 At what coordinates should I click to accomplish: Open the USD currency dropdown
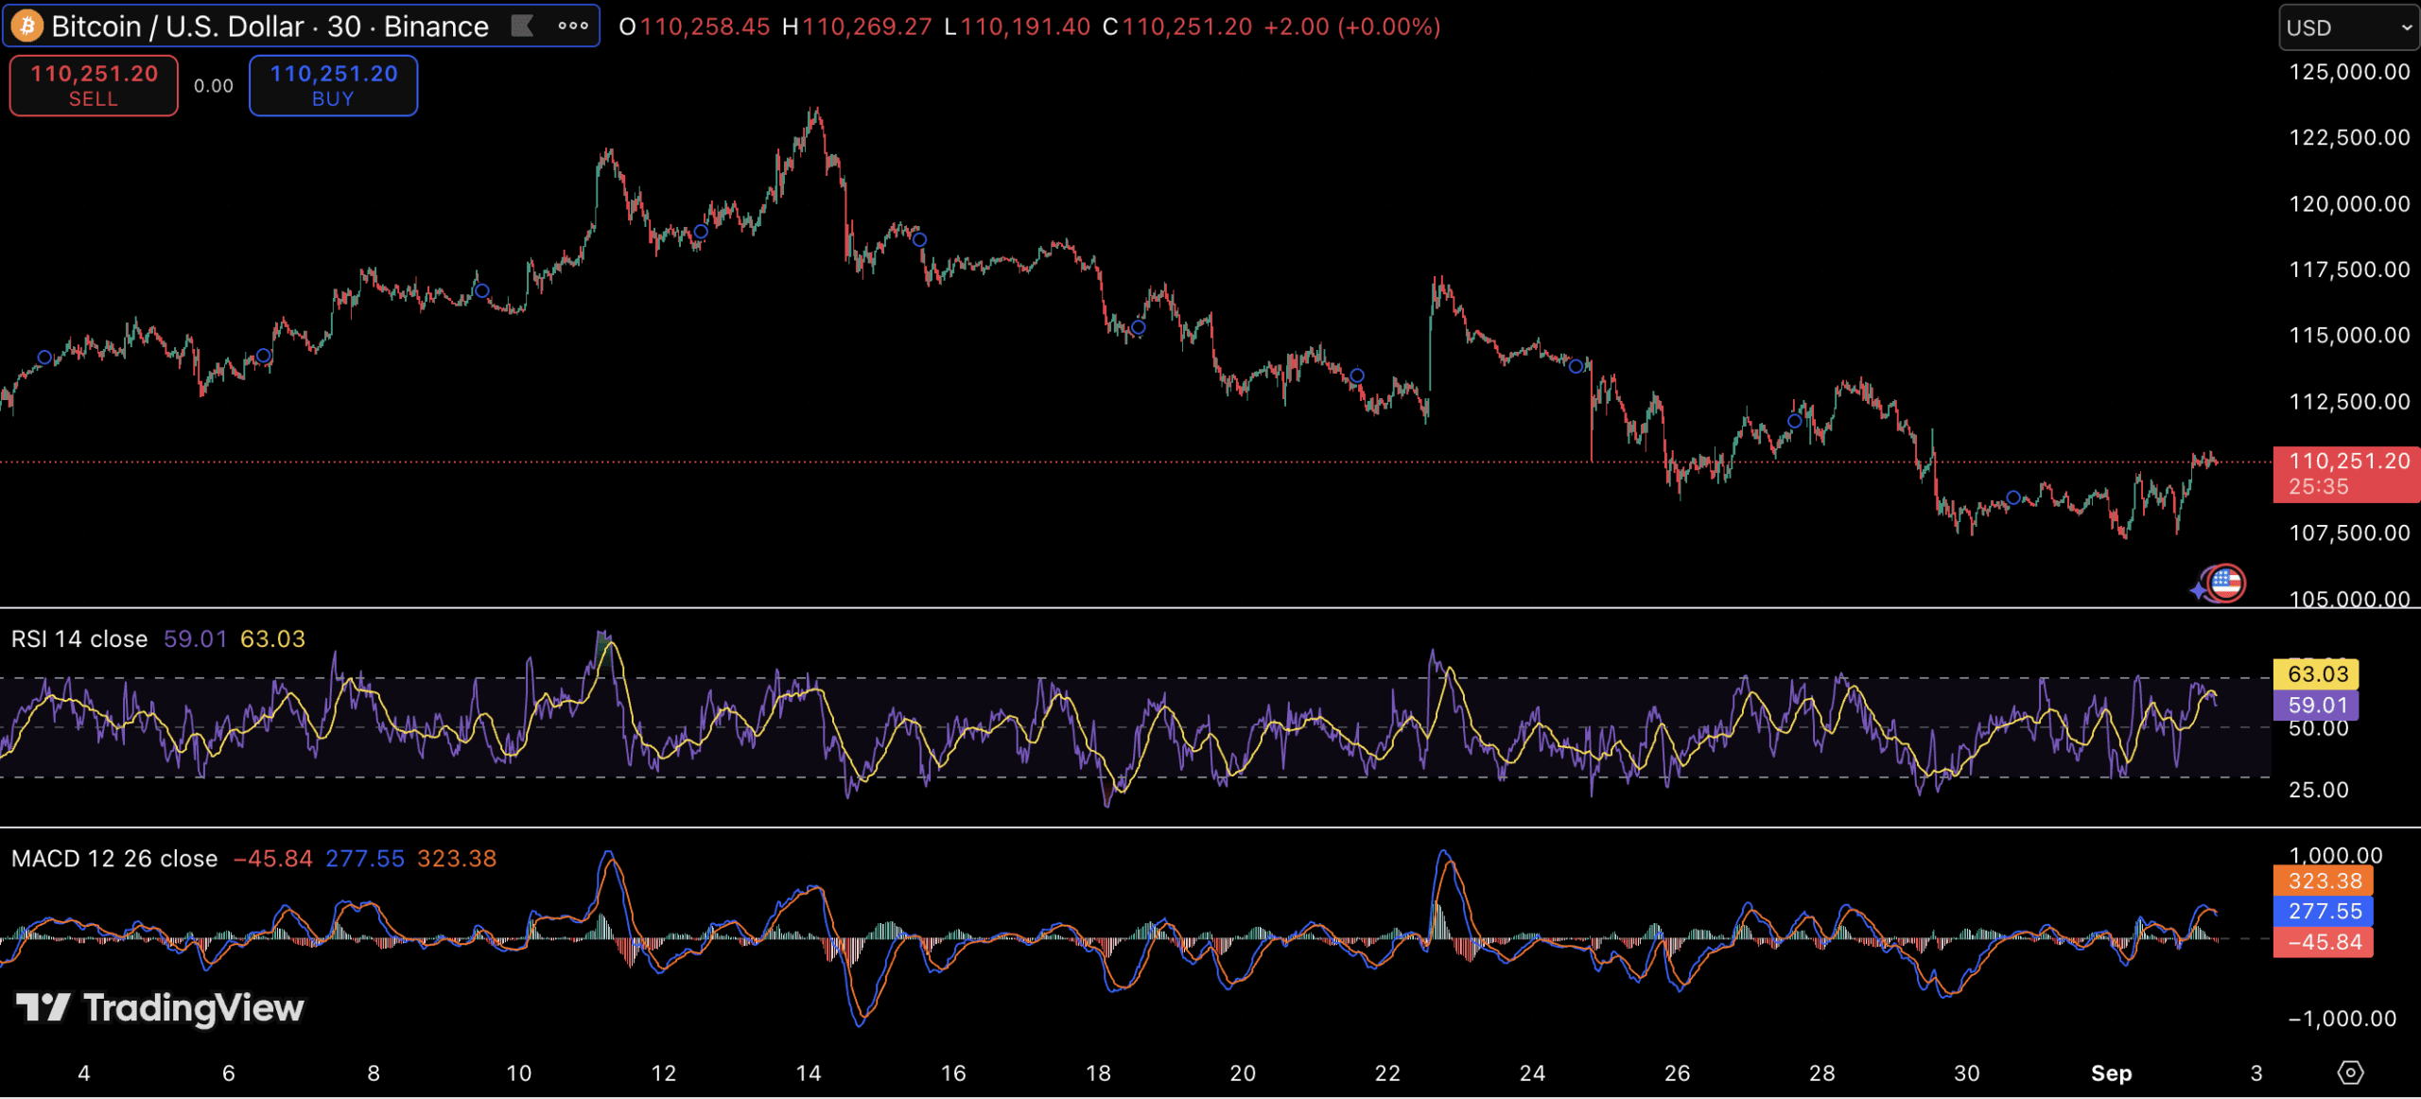tap(2348, 27)
